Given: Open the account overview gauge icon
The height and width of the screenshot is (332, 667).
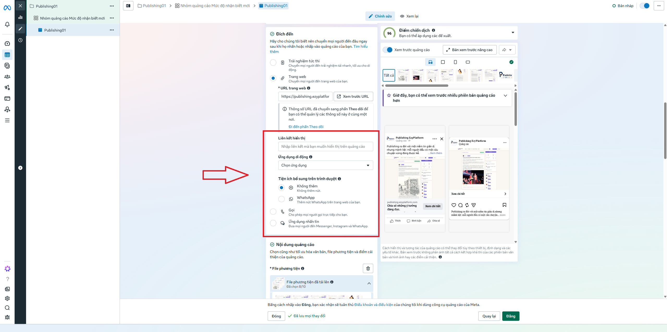Looking at the screenshot, I should (7, 44).
